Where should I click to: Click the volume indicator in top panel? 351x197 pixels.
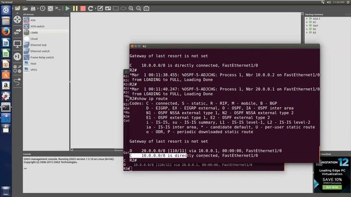329,2
